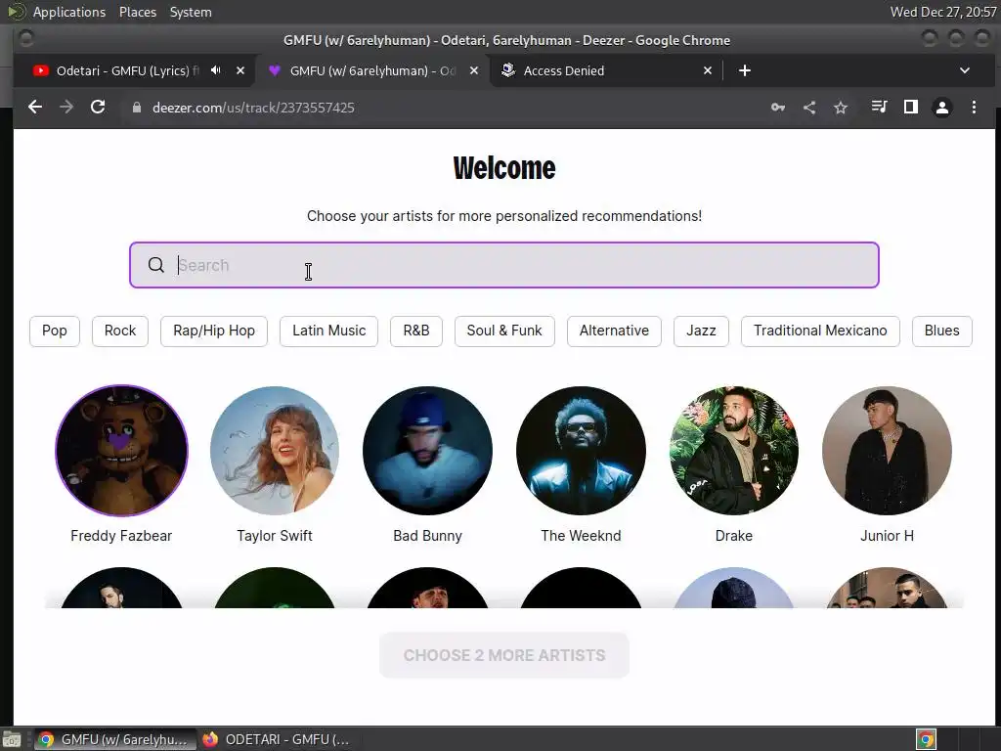Filter artists by Rock genre
Image resolution: width=1001 pixels, height=751 pixels.
120,331
